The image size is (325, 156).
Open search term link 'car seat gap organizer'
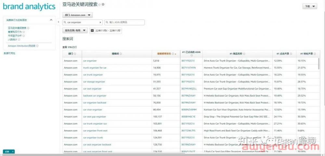click(95, 117)
